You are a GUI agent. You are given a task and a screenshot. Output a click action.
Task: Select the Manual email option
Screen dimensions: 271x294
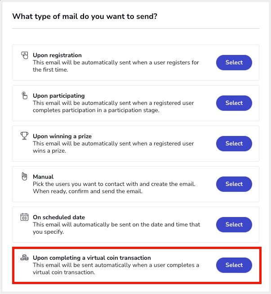(234, 184)
